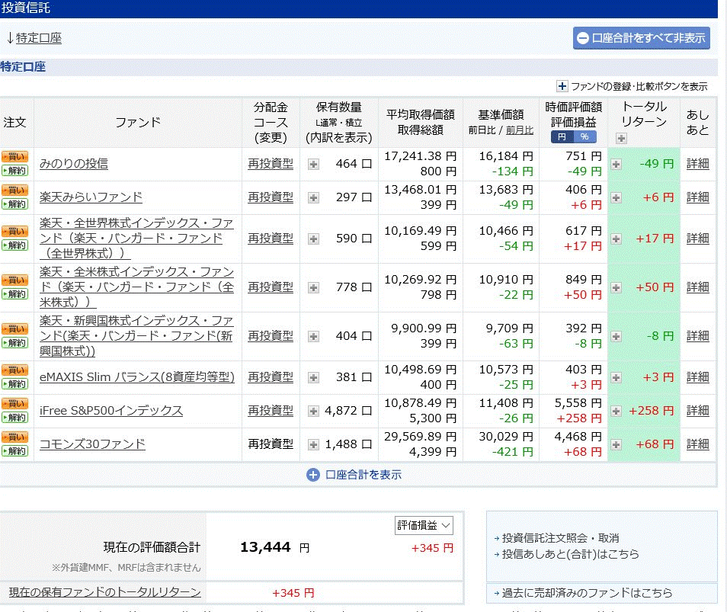The image size is (727, 612).
Task: Click 解約 button for みのりの投信
Action: pyautogui.click(x=14, y=171)
